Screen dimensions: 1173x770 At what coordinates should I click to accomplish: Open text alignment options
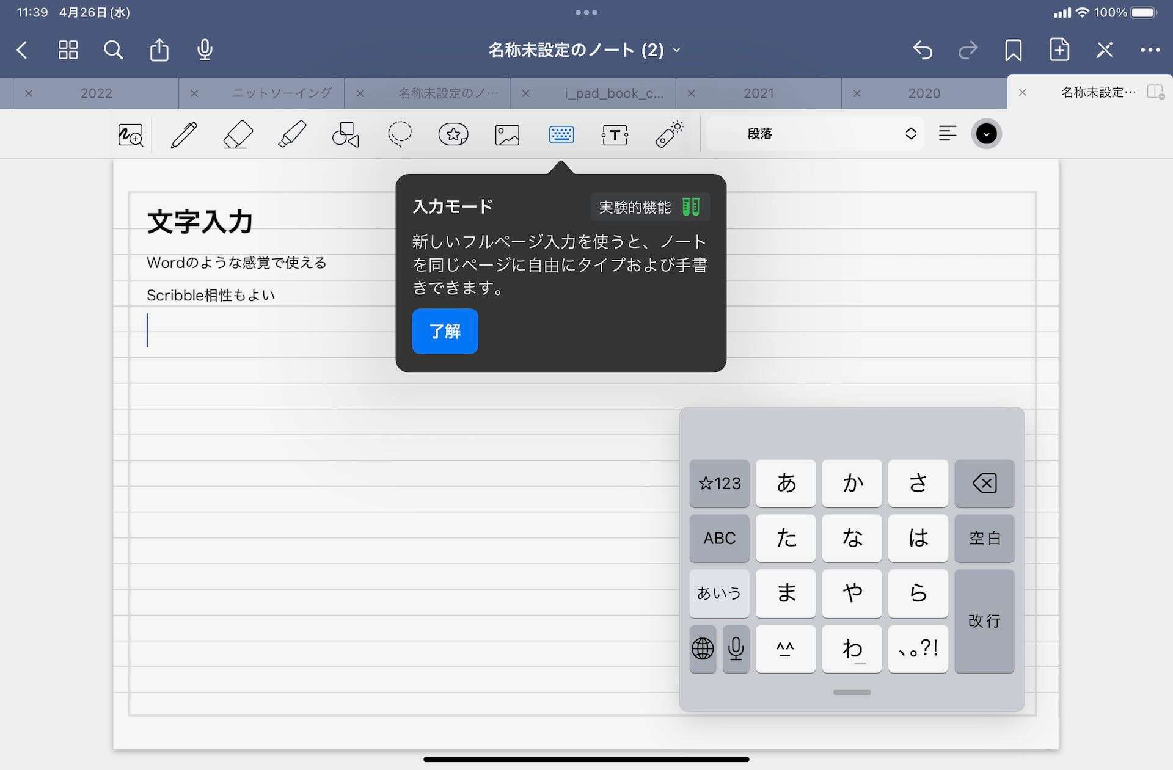point(947,134)
